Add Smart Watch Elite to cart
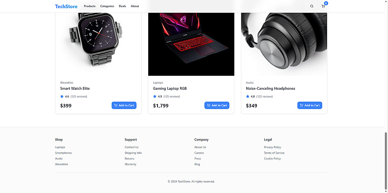The width and height of the screenshot is (388, 193). (124, 105)
